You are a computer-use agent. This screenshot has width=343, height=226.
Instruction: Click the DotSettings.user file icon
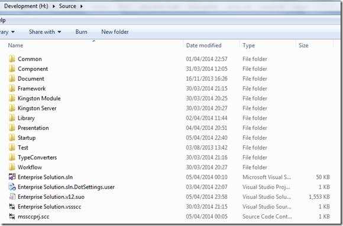click(x=12, y=186)
